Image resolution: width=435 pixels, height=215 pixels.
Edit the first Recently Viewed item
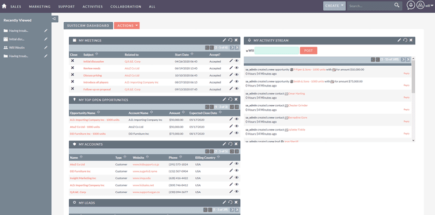tap(45, 31)
